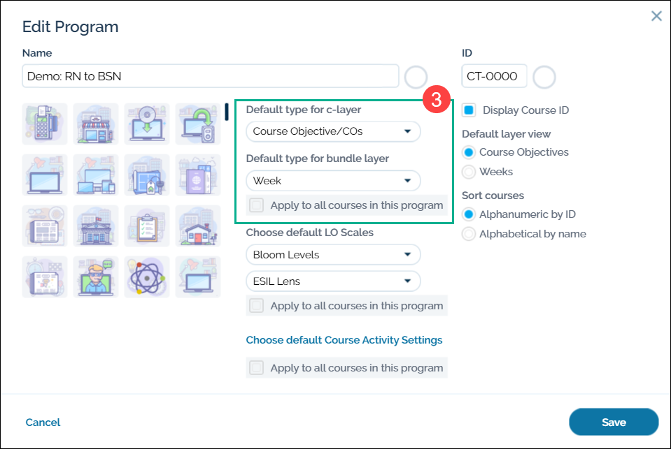The height and width of the screenshot is (449, 671).
Task: Click the Save button
Action: (614, 422)
